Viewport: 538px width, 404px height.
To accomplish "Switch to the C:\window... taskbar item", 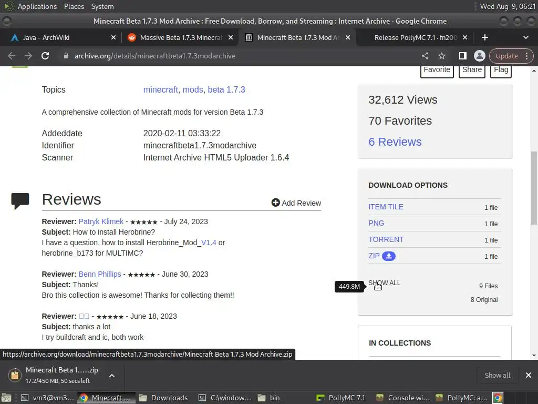I will click(x=225, y=398).
